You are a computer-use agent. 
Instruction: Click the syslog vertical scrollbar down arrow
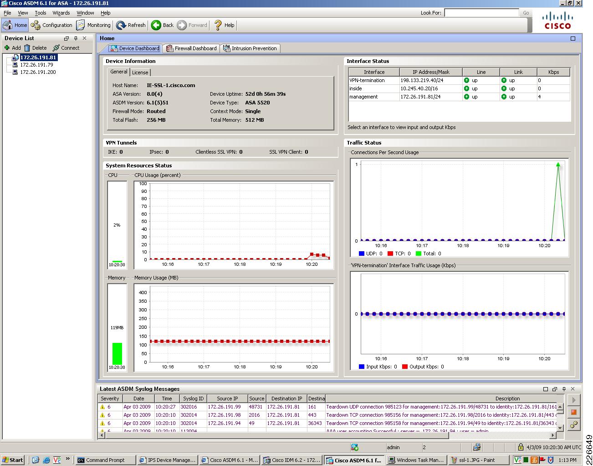[x=560, y=428]
